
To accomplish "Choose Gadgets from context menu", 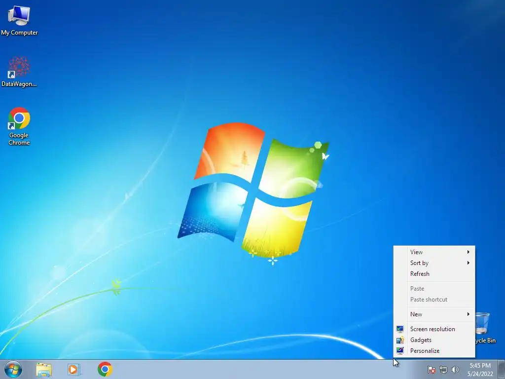I will [434, 340].
